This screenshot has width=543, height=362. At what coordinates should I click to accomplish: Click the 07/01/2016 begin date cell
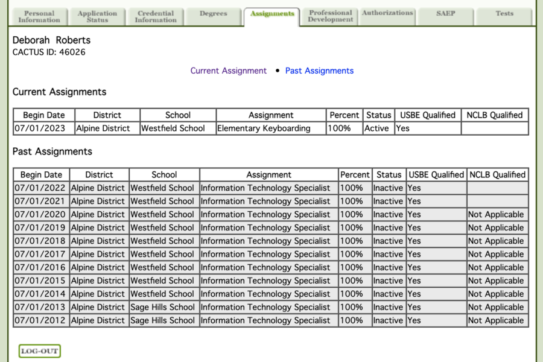41,267
